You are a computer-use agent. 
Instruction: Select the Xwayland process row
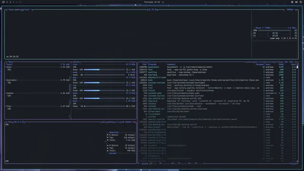[217, 101]
